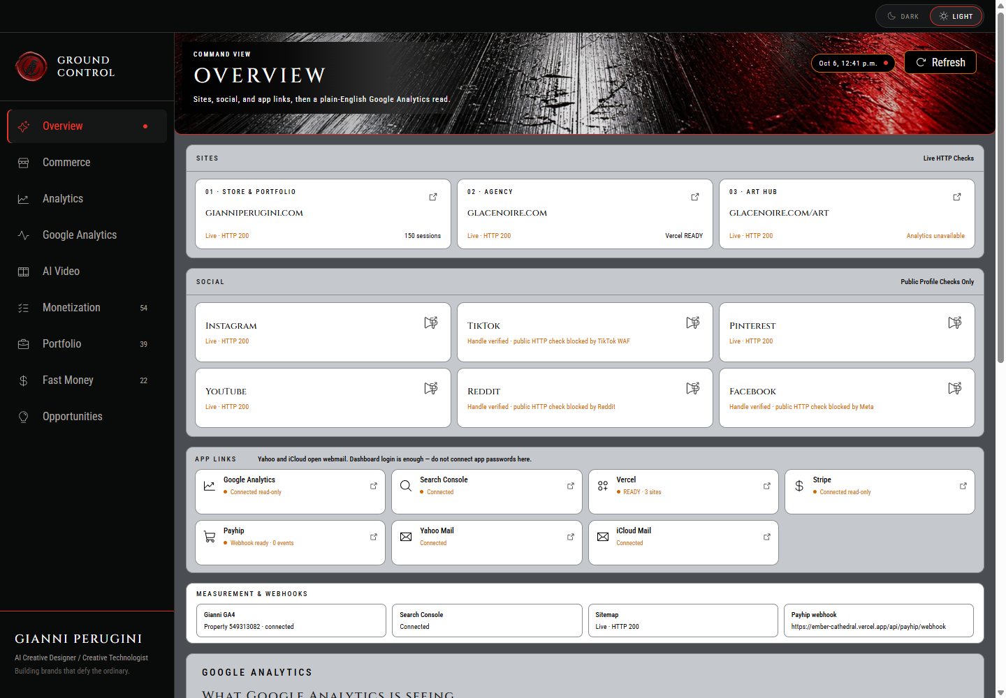Open the Commerce section
This screenshot has width=1006, height=698.
(x=87, y=163)
